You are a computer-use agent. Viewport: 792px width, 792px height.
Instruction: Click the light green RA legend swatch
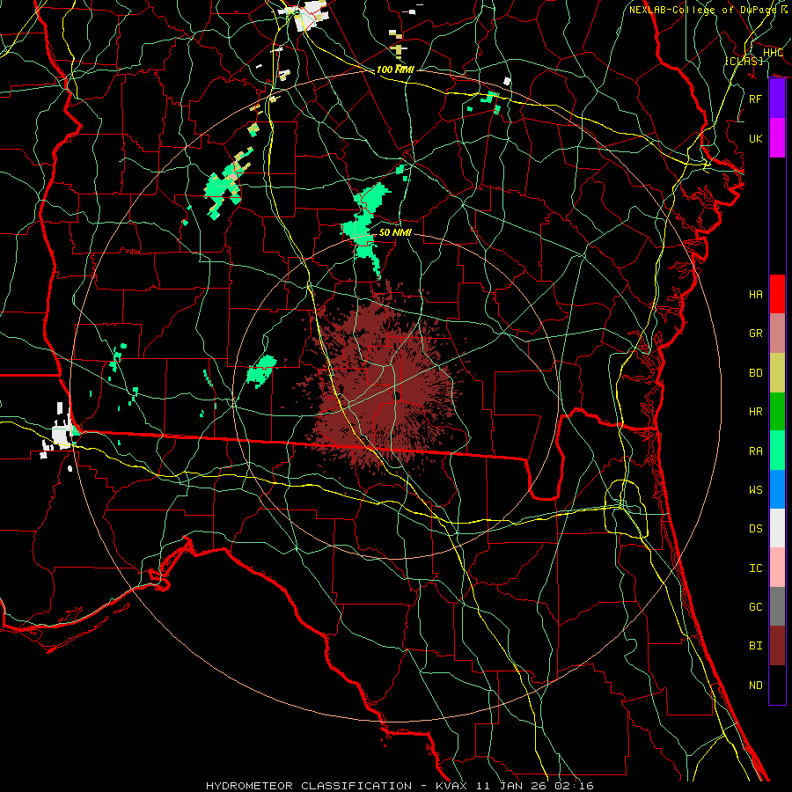click(x=777, y=451)
